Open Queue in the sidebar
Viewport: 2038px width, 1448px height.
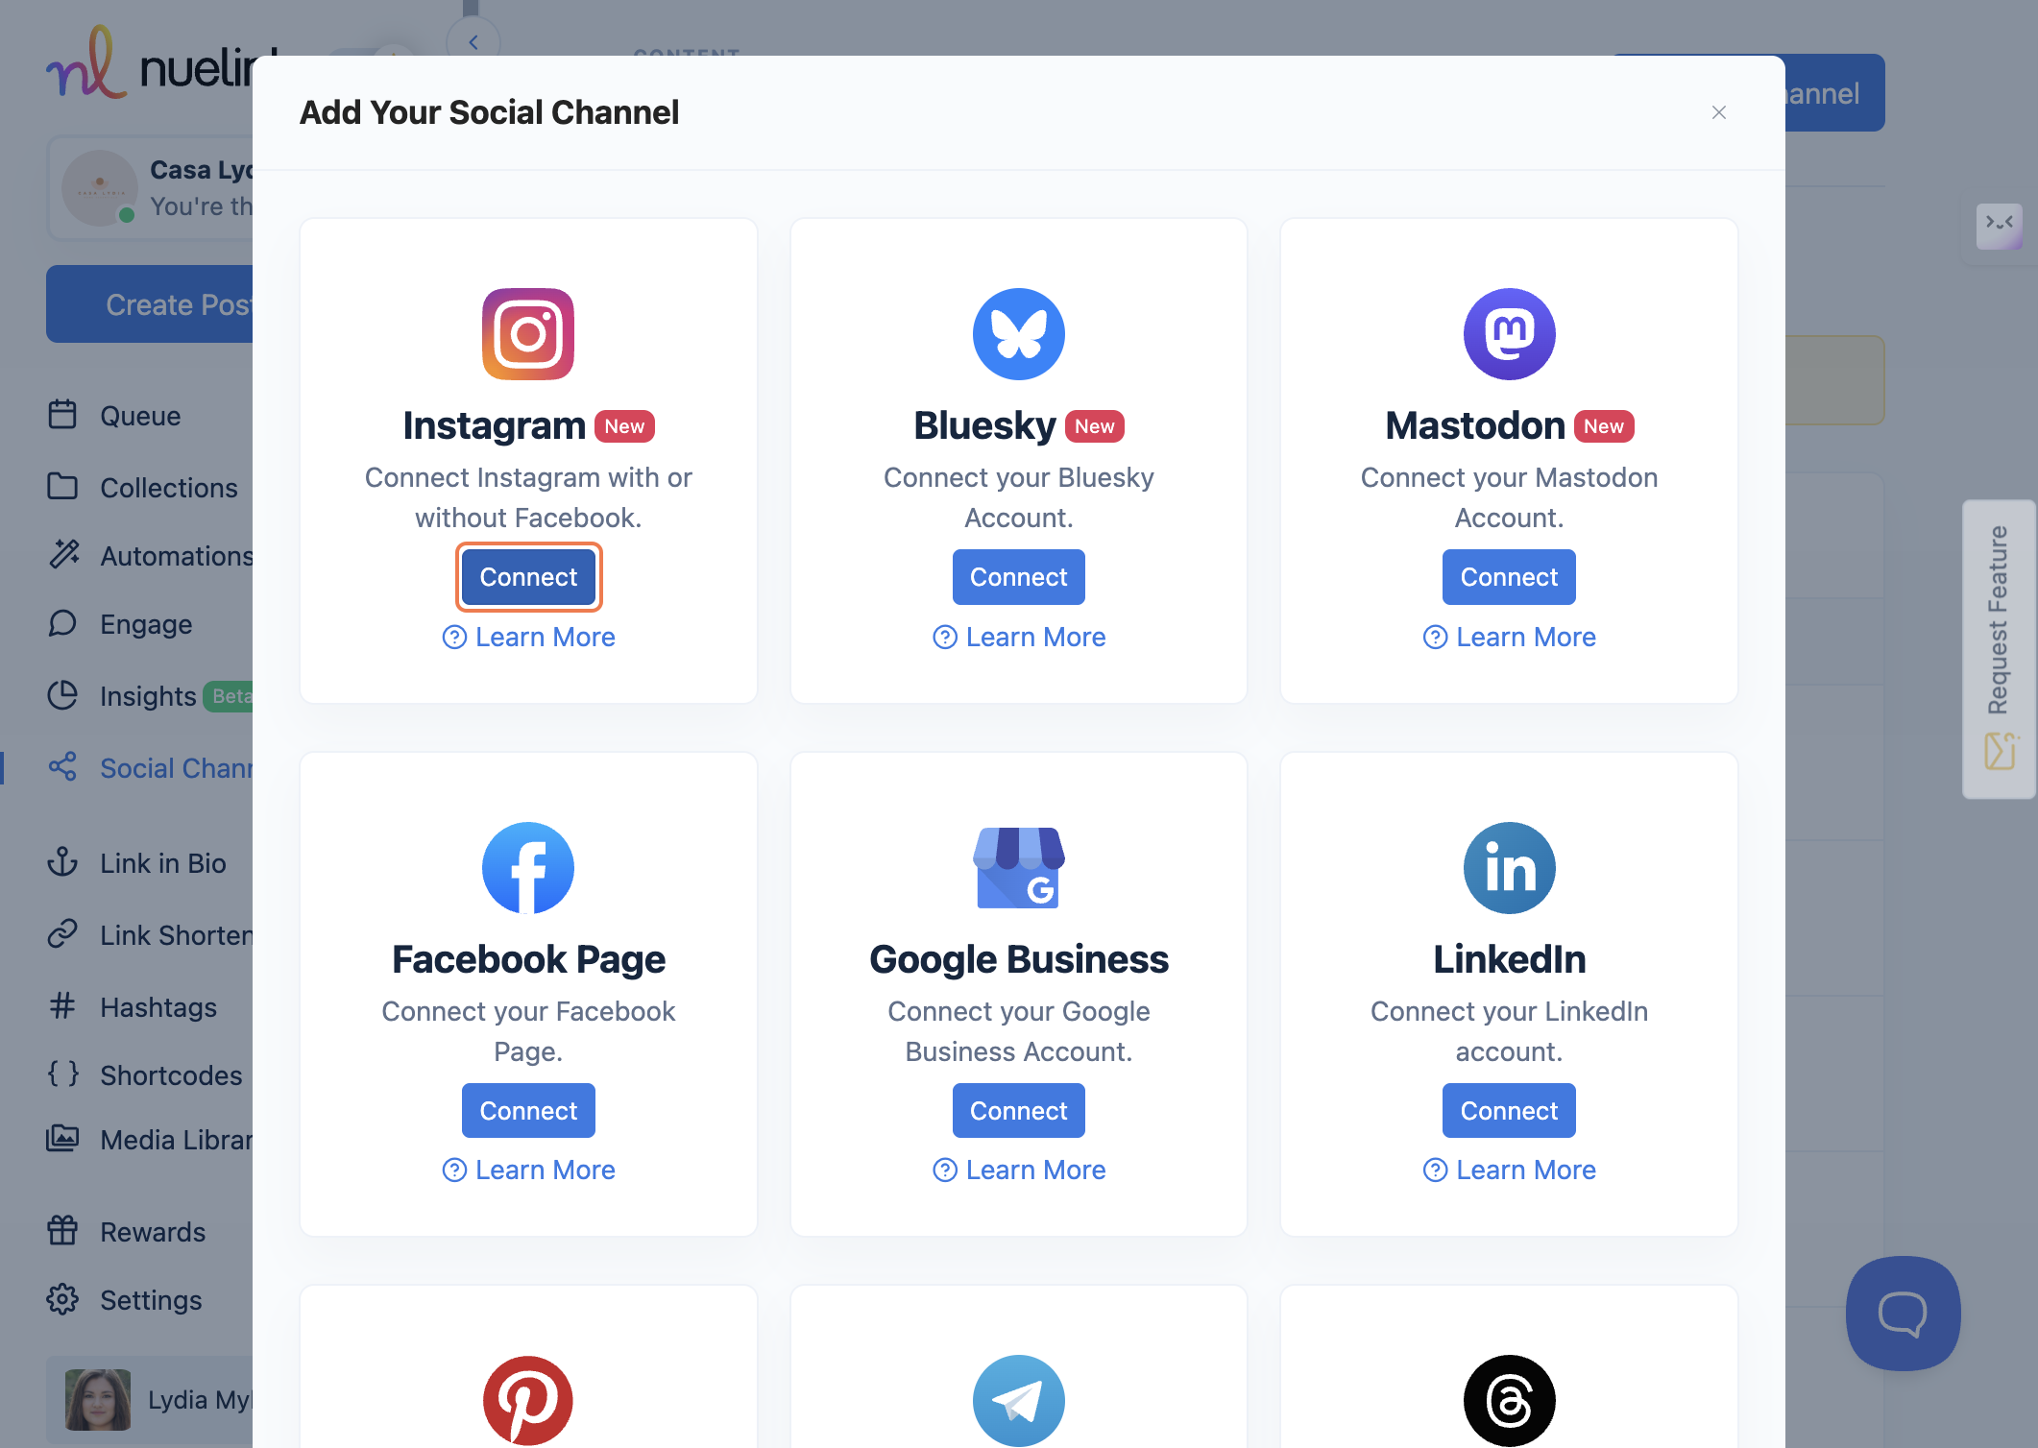coord(140,416)
